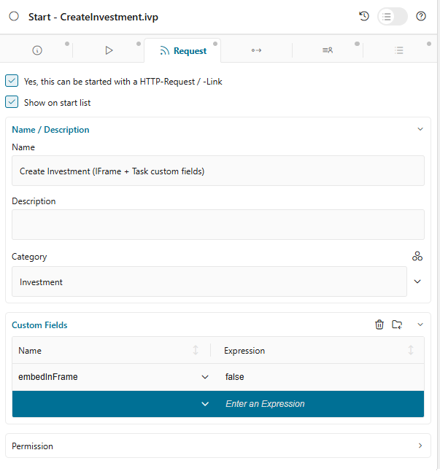Open the General info tab icon

37,50
